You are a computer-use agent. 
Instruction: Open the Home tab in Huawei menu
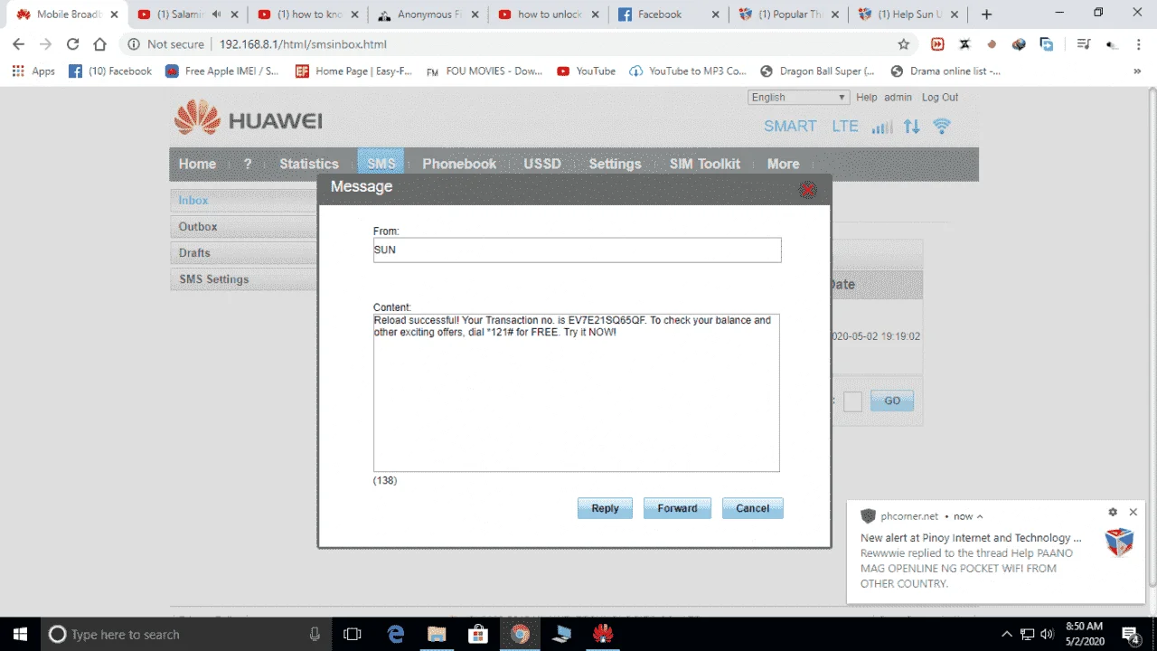pos(197,164)
